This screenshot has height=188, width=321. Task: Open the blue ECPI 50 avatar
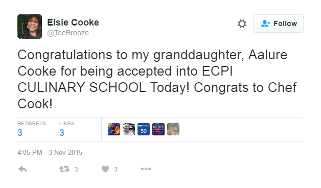pos(144,129)
